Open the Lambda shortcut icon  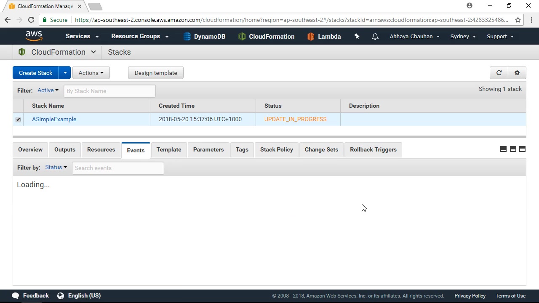pos(311,37)
